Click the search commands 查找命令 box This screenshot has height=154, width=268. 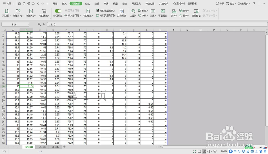tap(185, 3)
